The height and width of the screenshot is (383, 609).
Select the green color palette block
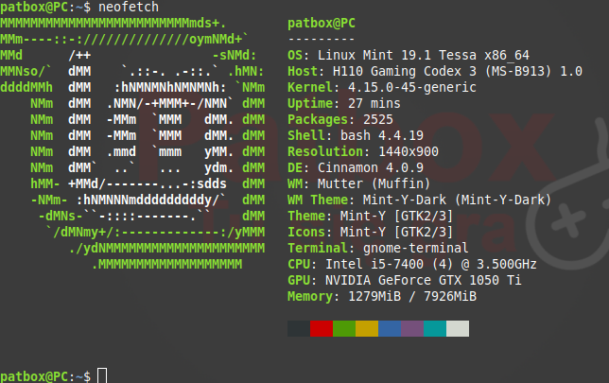click(343, 328)
